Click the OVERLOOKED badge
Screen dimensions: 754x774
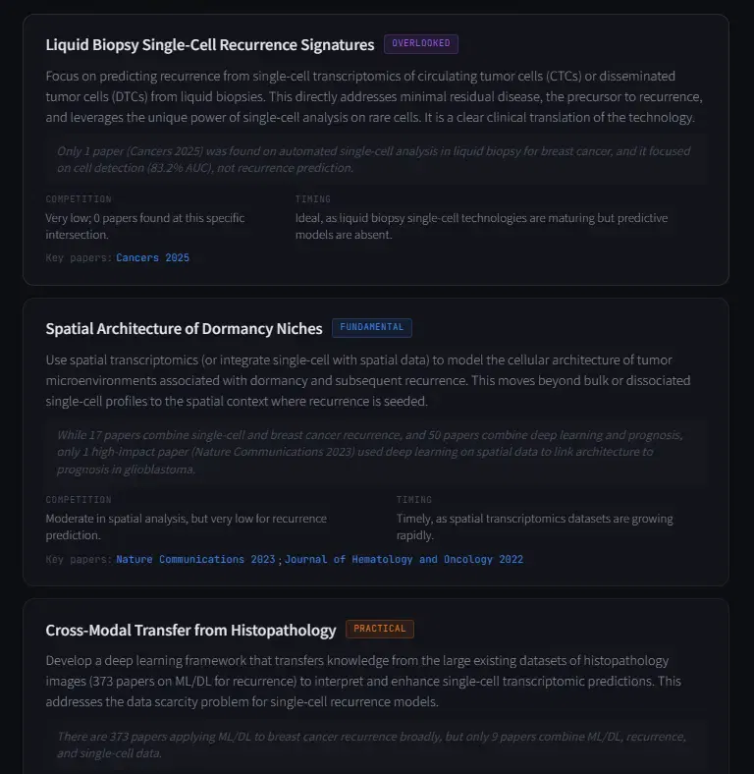coord(421,43)
